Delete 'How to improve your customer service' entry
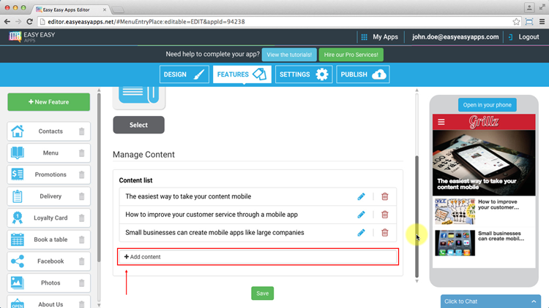The image size is (549, 308). click(x=384, y=215)
